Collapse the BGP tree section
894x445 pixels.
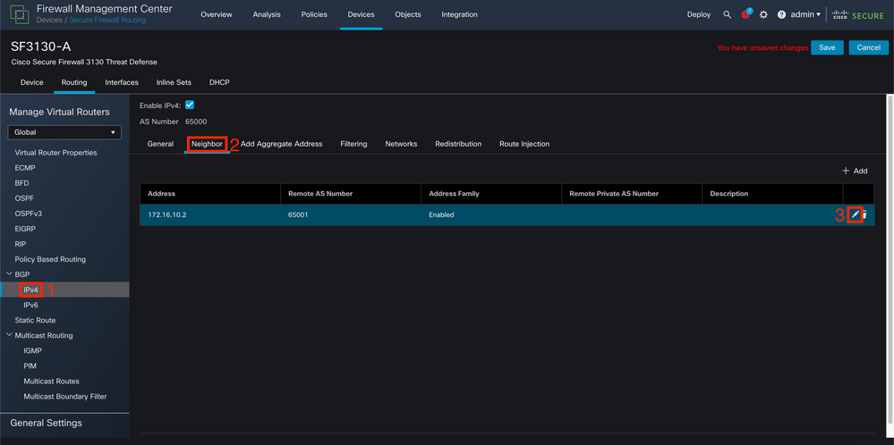pyautogui.click(x=9, y=274)
